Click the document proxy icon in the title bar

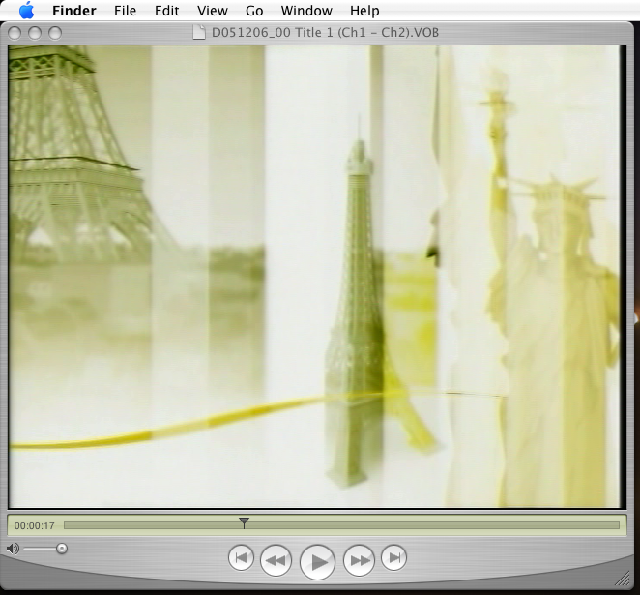[x=199, y=32]
